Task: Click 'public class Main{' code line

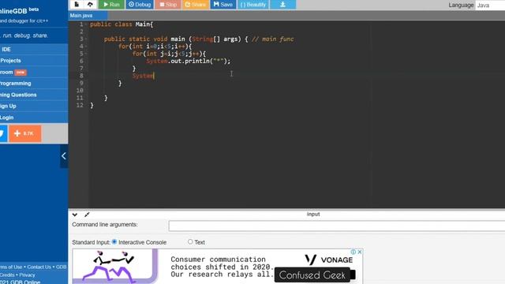Action: tap(122, 24)
